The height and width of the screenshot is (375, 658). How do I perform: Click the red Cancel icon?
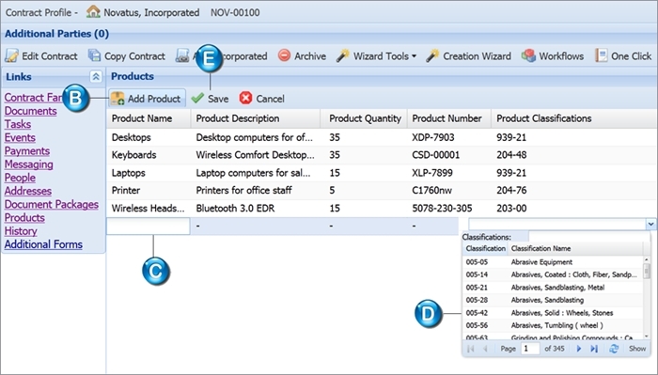(x=245, y=98)
